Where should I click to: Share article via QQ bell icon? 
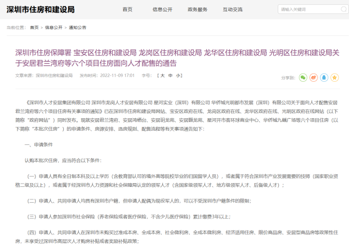[x=324, y=77]
